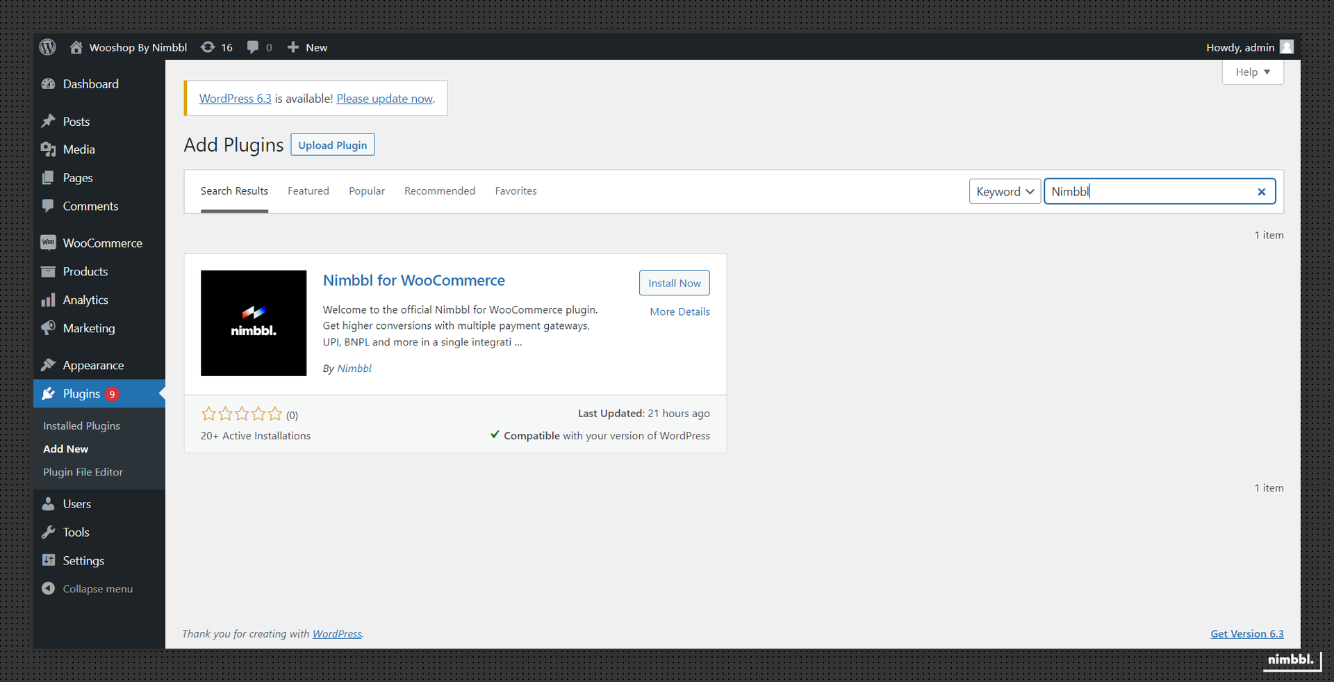
Task: Open the Popular plugins tab
Action: click(x=367, y=190)
